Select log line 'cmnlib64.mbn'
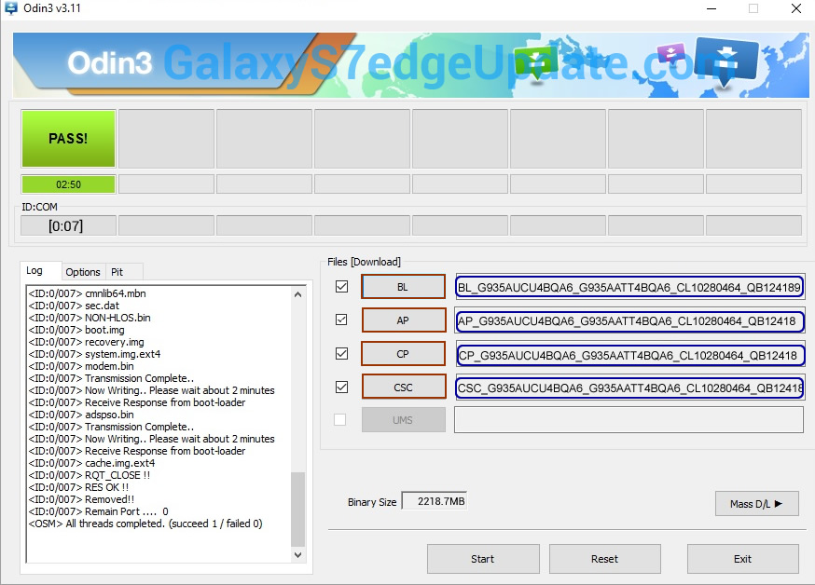This screenshot has width=815, height=585. click(x=88, y=293)
